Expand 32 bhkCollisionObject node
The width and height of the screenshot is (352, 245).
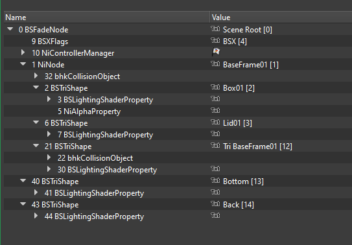[36, 76]
